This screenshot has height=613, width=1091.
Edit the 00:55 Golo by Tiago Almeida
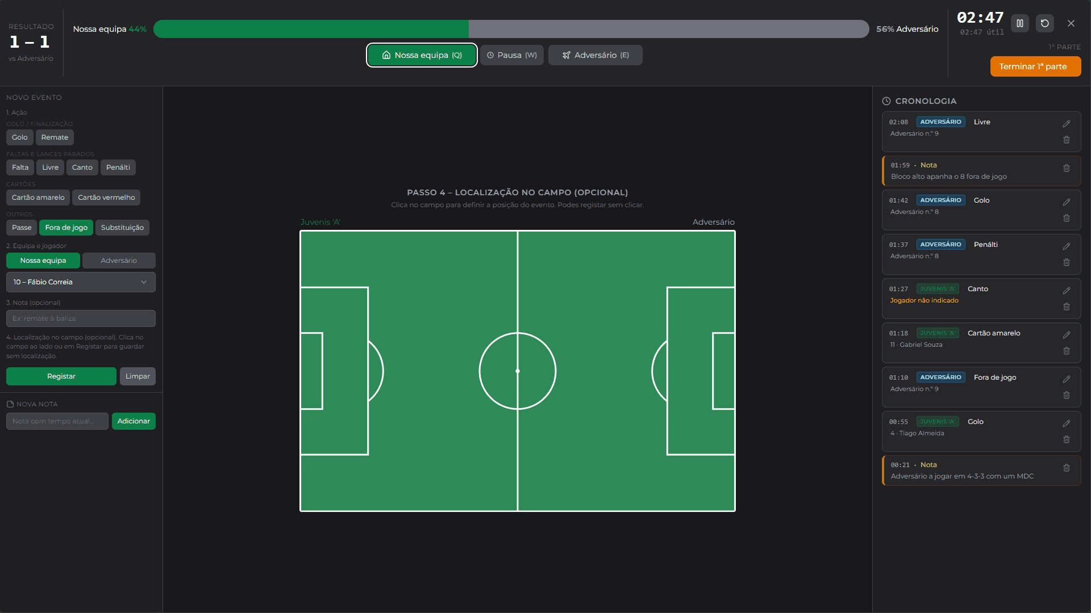click(1067, 423)
